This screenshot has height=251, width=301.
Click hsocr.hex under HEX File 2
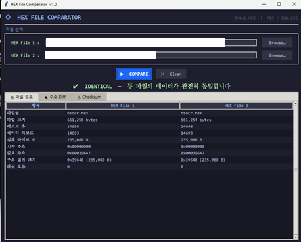pyautogui.click(x=191, y=113)
